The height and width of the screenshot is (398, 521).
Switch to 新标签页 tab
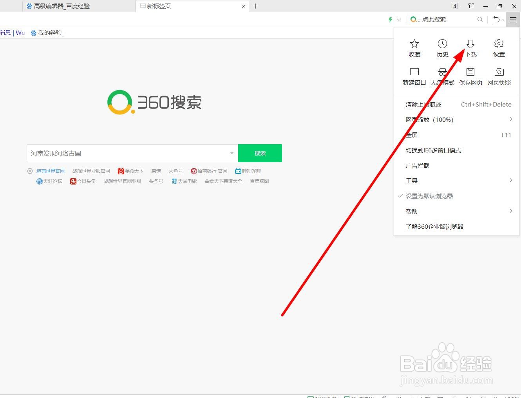pyautogui.click(x=192, y=6)
